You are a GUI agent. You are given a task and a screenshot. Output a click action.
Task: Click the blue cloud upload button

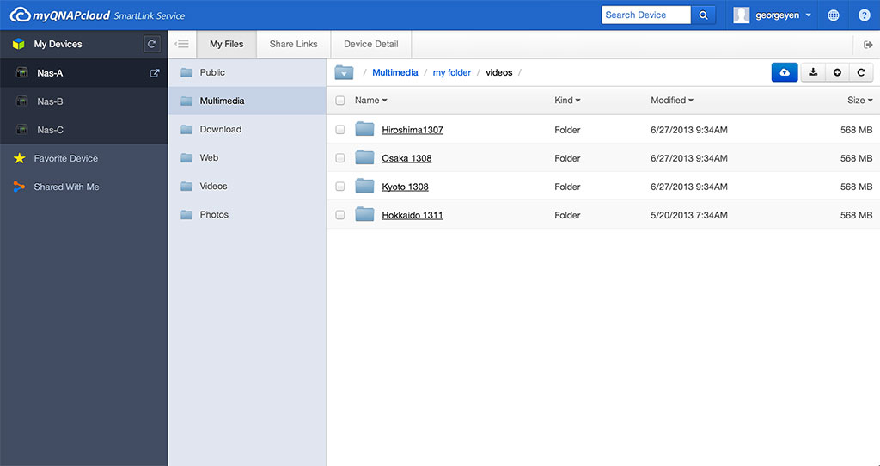[x=784, y=73]
